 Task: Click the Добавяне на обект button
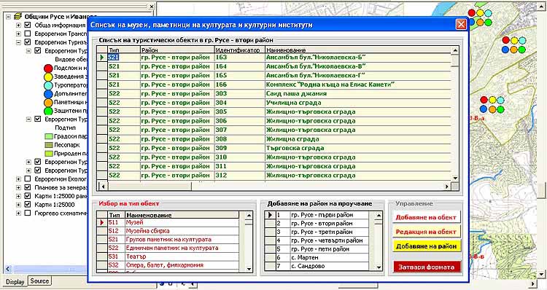coord(426,217)
